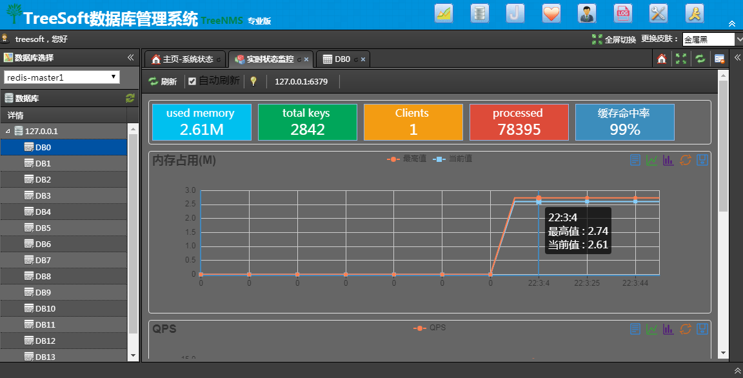Select DB11 in the database tree
The image size is (743, 378).
[63, 324]
